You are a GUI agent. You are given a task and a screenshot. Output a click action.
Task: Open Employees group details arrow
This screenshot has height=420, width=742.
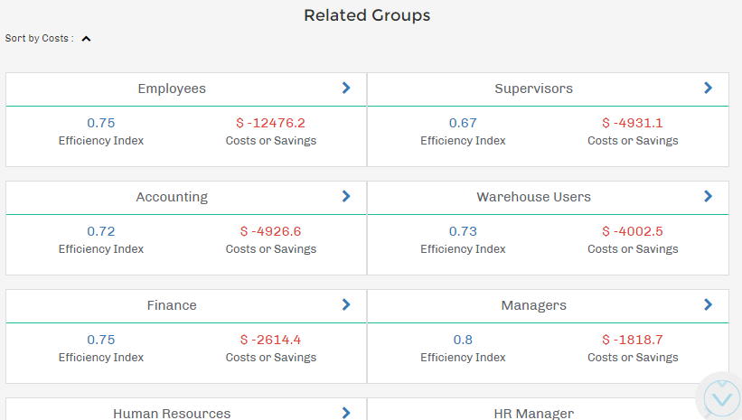click(x=346, y=89)
